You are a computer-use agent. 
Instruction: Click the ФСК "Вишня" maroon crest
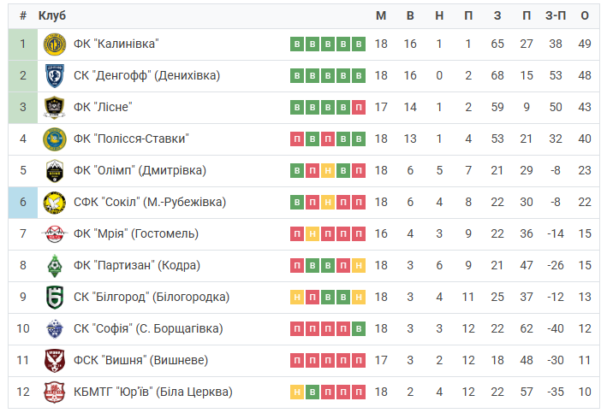pos(54,360)
